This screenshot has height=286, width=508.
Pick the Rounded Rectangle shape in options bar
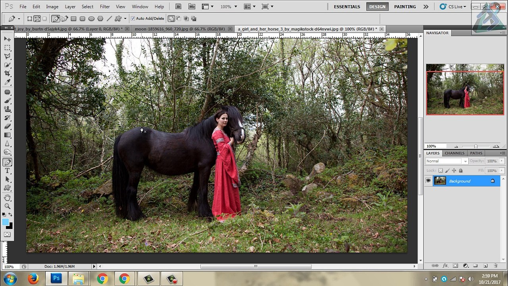[x=83, y=19]
